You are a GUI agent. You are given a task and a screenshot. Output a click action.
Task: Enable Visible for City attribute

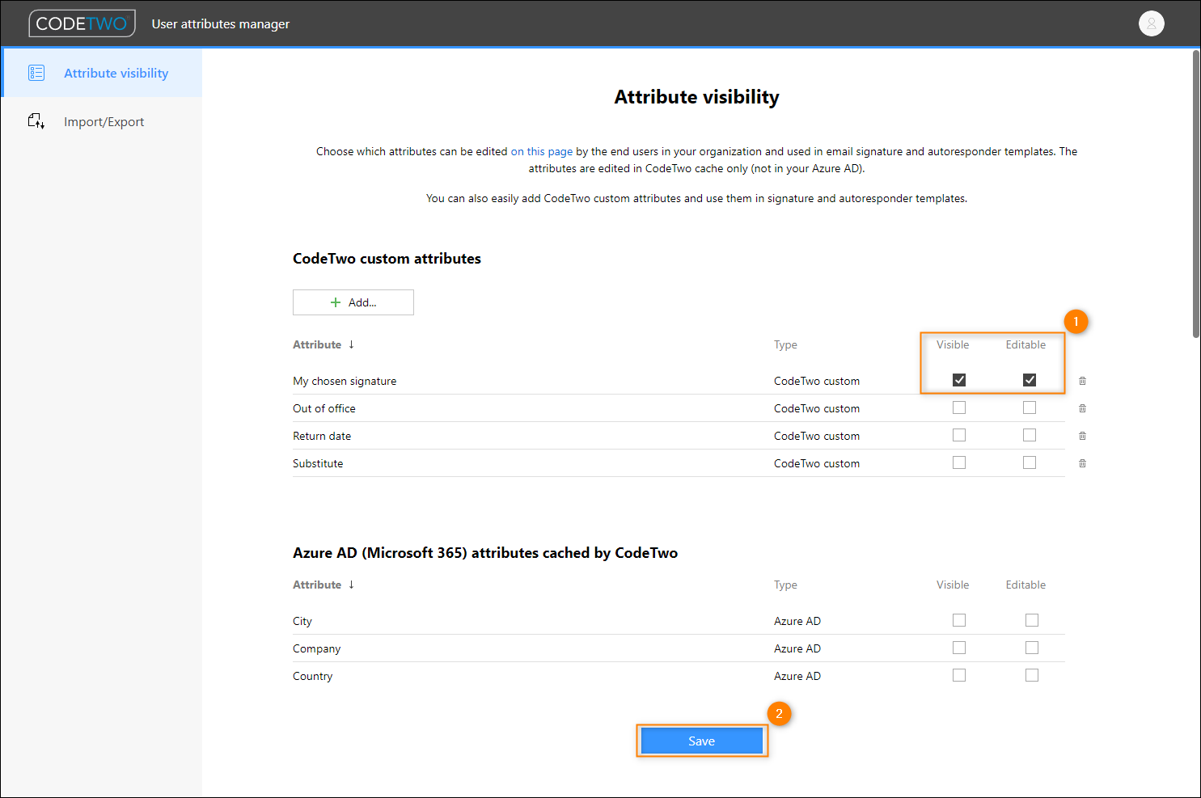coord(959,620)
